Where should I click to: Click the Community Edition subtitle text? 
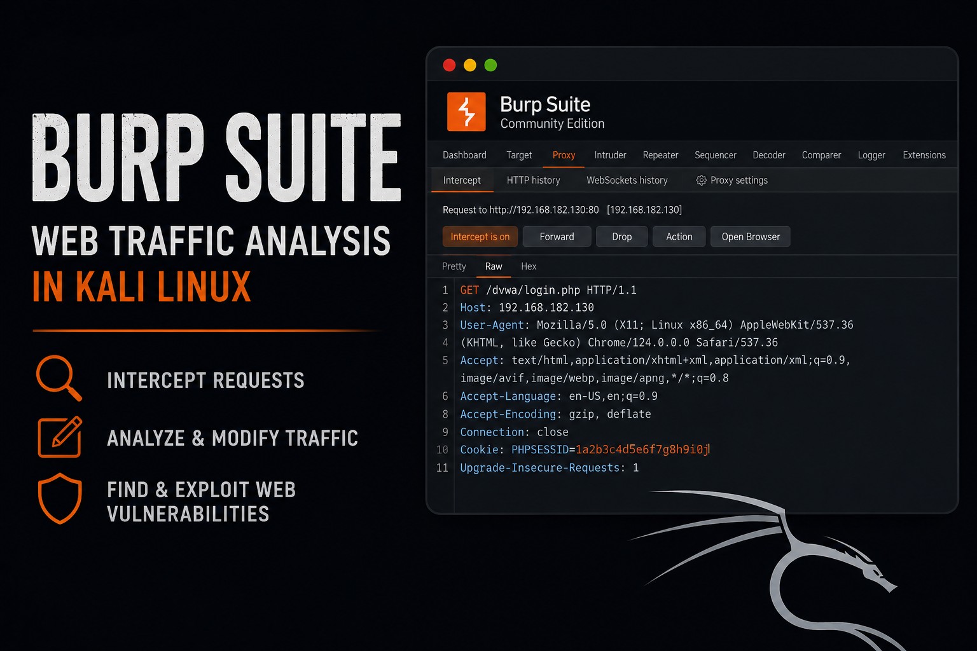pyautogui.click(x=552, y=124)
